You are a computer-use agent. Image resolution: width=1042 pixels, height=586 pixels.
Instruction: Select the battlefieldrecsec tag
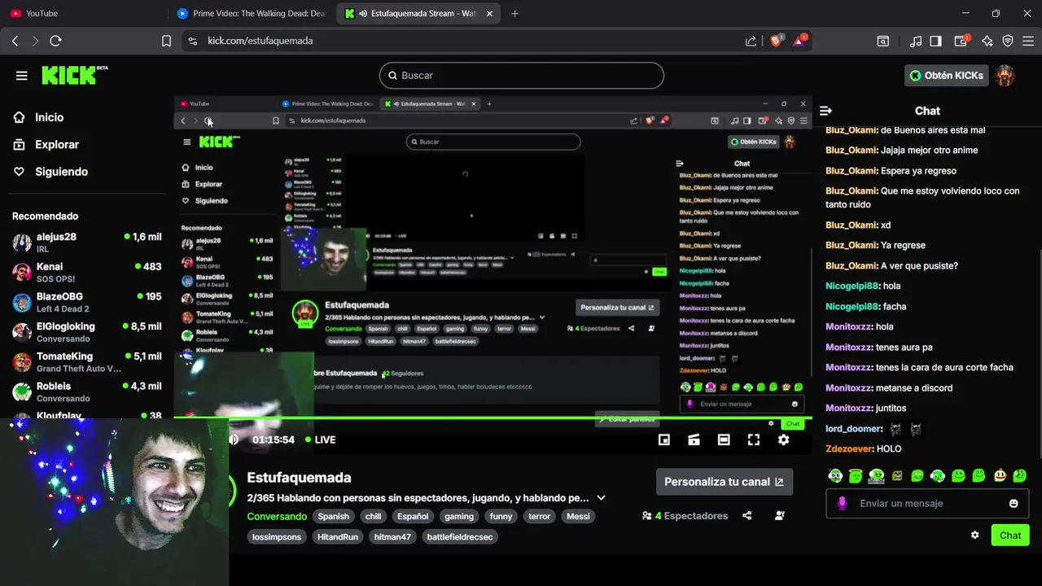coord(460,537)
